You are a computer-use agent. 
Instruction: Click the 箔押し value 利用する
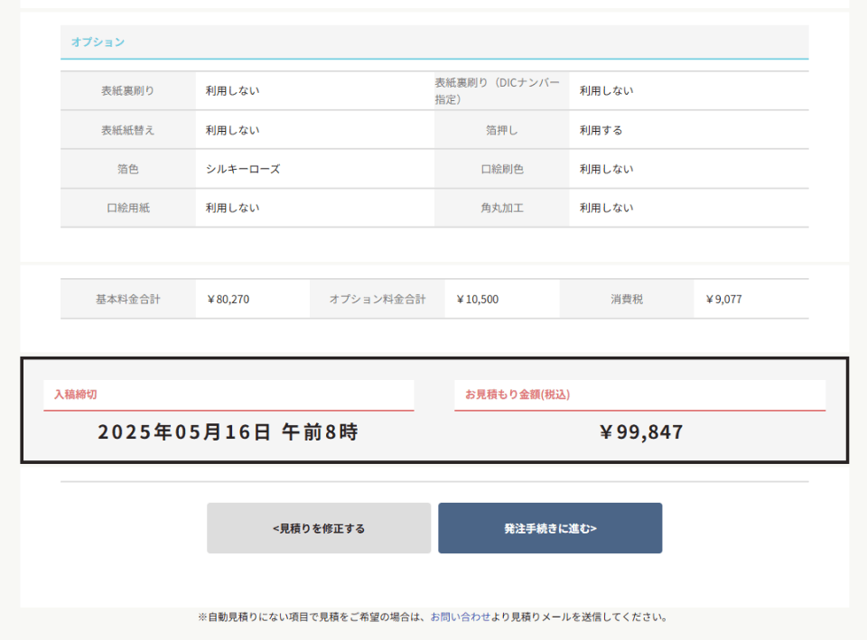point(601,130)
